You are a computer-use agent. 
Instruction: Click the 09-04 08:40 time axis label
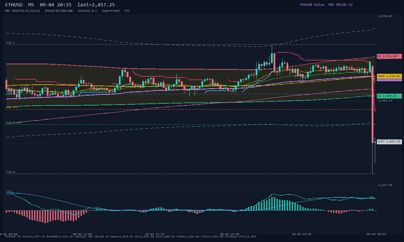(x=9, y=234)
